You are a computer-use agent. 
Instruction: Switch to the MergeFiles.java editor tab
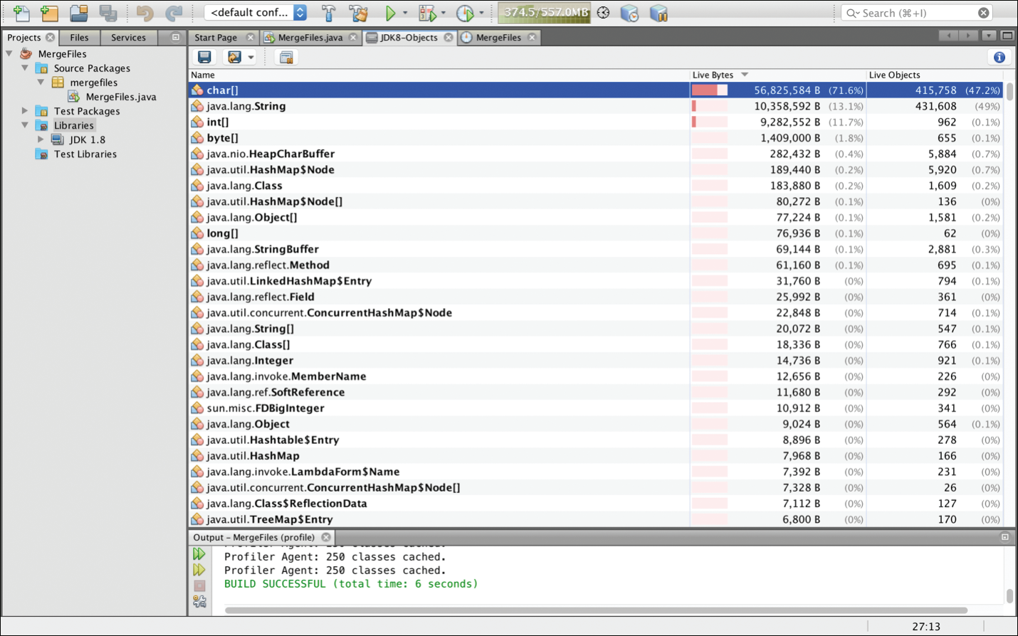click(x=310, y=38)
